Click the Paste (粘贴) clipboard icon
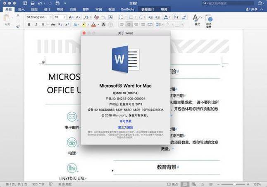267x187 pixels. pyautogui.click(x=7, y=18)
